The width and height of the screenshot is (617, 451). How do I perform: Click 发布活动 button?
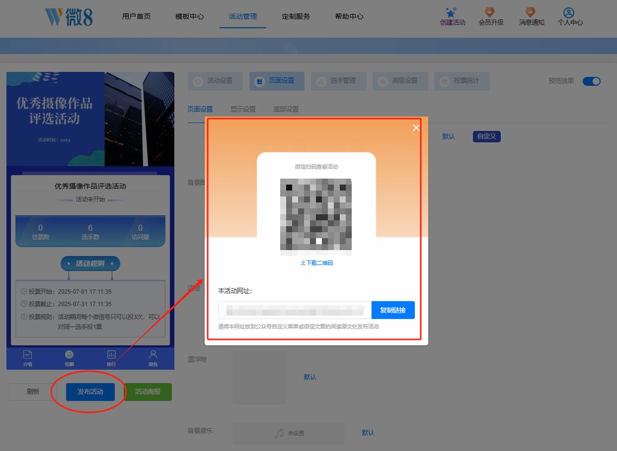tap(90, 392)
